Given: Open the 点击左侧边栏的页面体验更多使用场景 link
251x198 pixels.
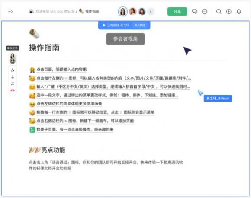Looking at the screenshot, I should click(x=69, y=104).
